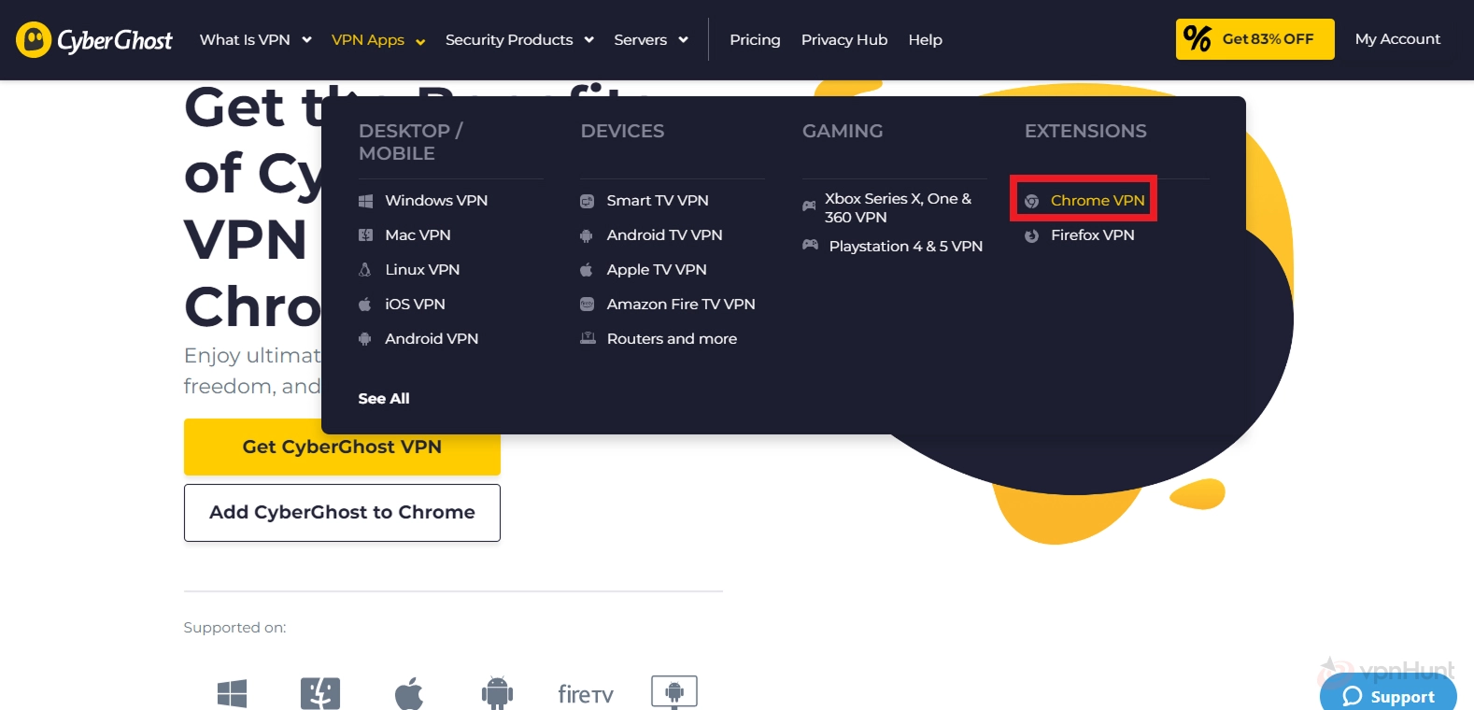Click the Smart TV VPN icon

point(587,201)
